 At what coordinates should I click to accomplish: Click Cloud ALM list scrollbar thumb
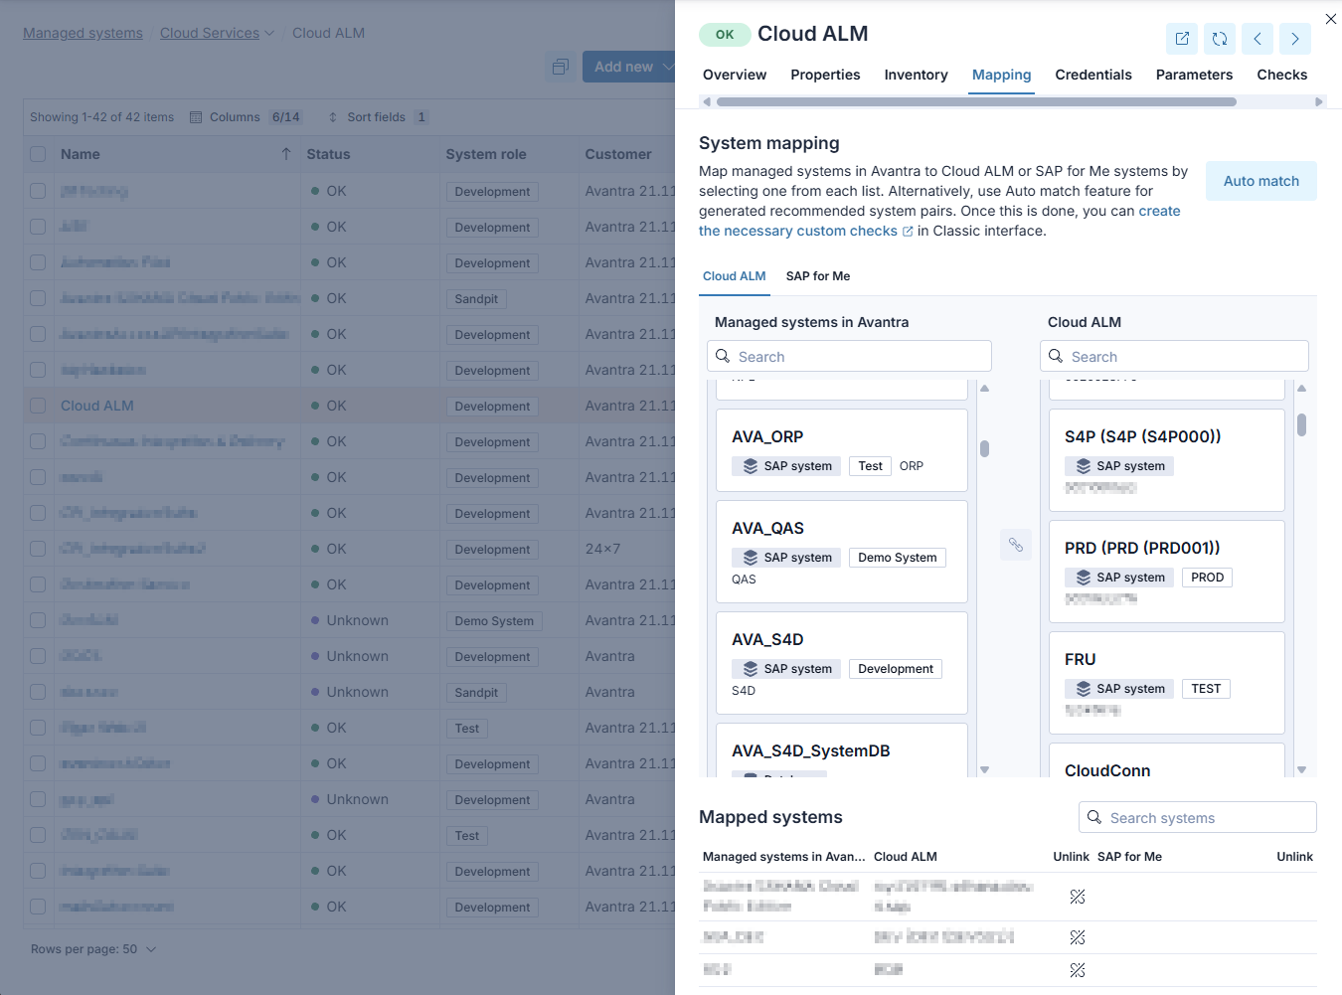[x=1301, y=424]
